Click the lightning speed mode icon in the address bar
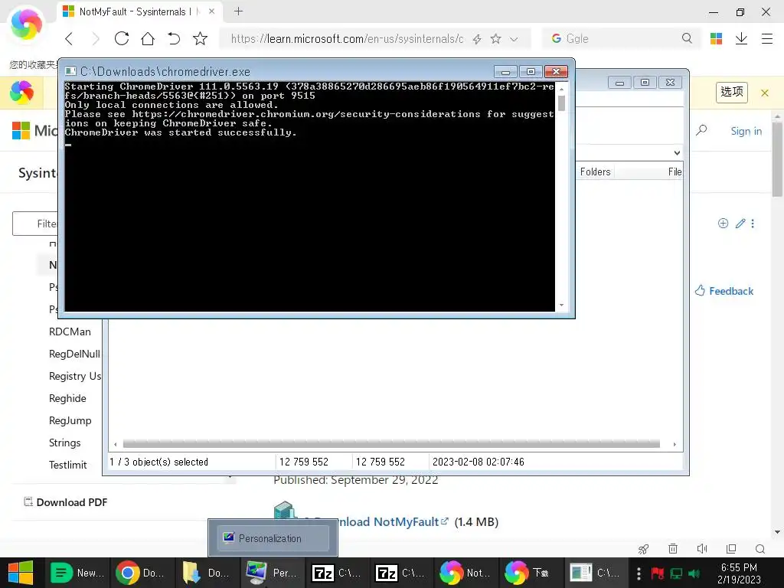 point(477,39)
